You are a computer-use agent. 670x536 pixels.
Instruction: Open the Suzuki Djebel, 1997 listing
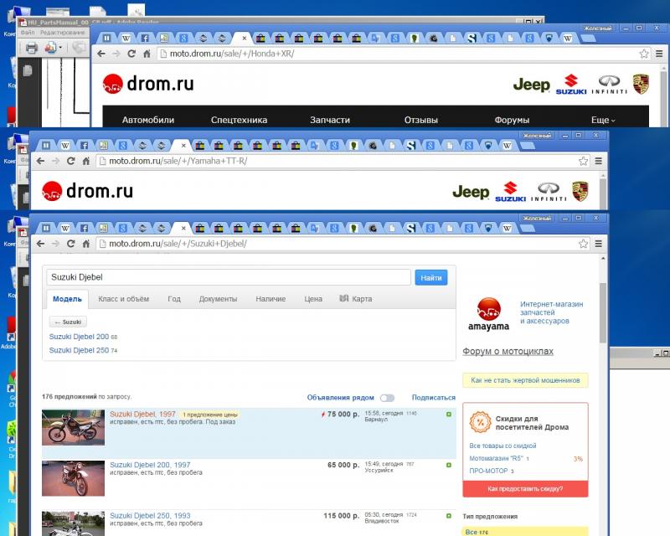click(x=142, y=415)
